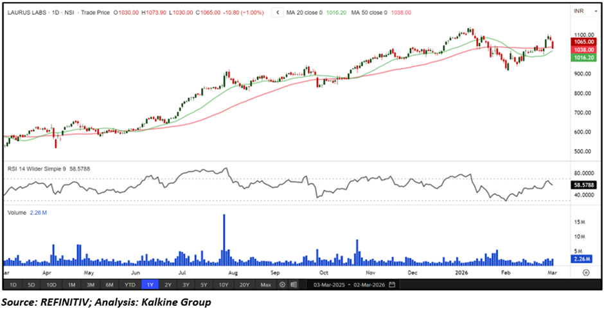Open the INR currency dropdown

[580, 12]
